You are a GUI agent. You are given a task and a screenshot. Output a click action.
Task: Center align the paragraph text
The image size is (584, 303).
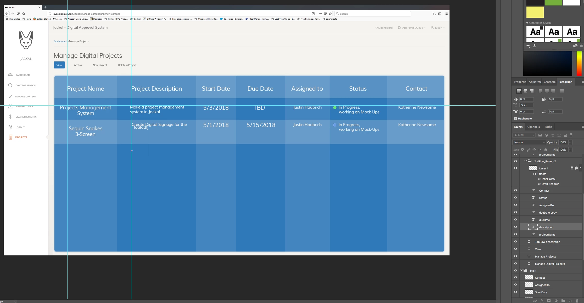525,91
